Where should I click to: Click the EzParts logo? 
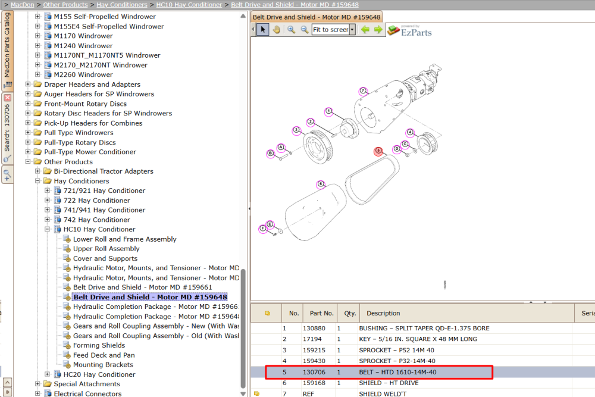410,31
